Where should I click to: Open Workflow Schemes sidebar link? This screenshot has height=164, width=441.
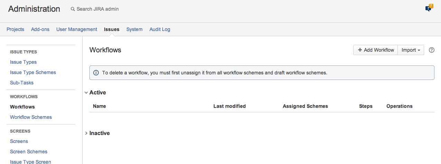click(x=31, y=117)
